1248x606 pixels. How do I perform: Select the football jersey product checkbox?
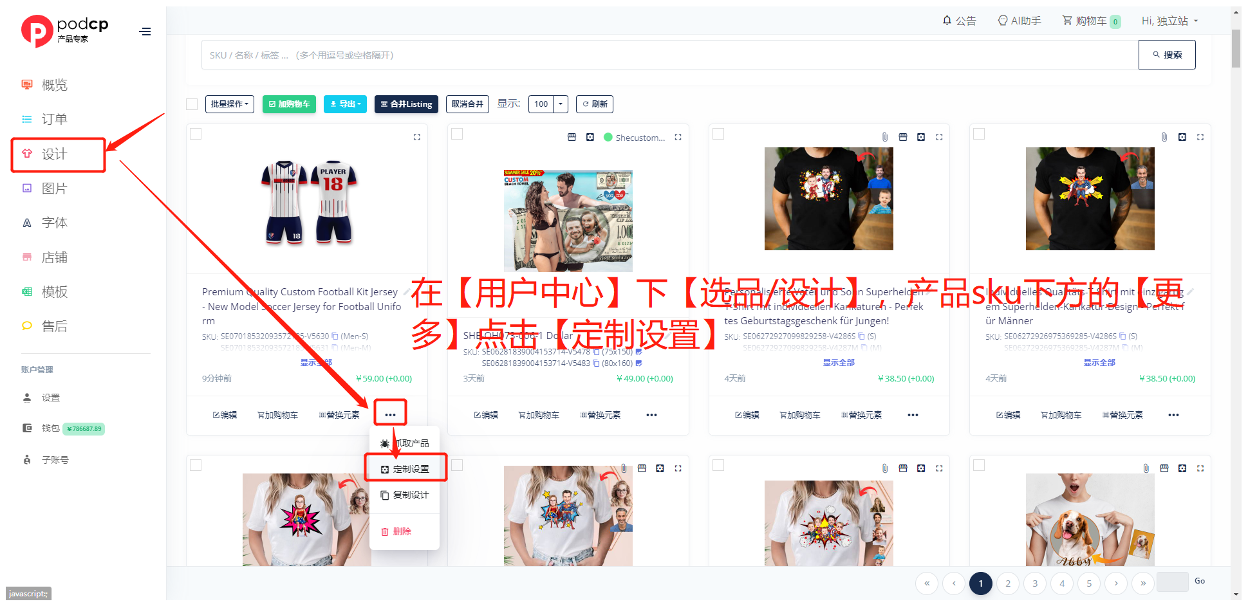(x=196, y=134)
